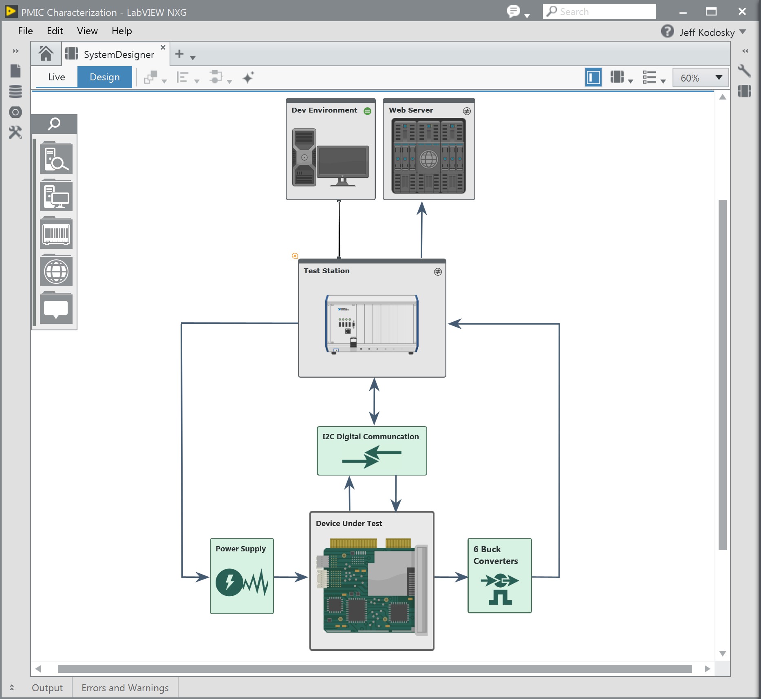The width and height of the screenshot is (761, 699).
Task: Open the crossed tools sidebar icon
Action: pos(15,132)
